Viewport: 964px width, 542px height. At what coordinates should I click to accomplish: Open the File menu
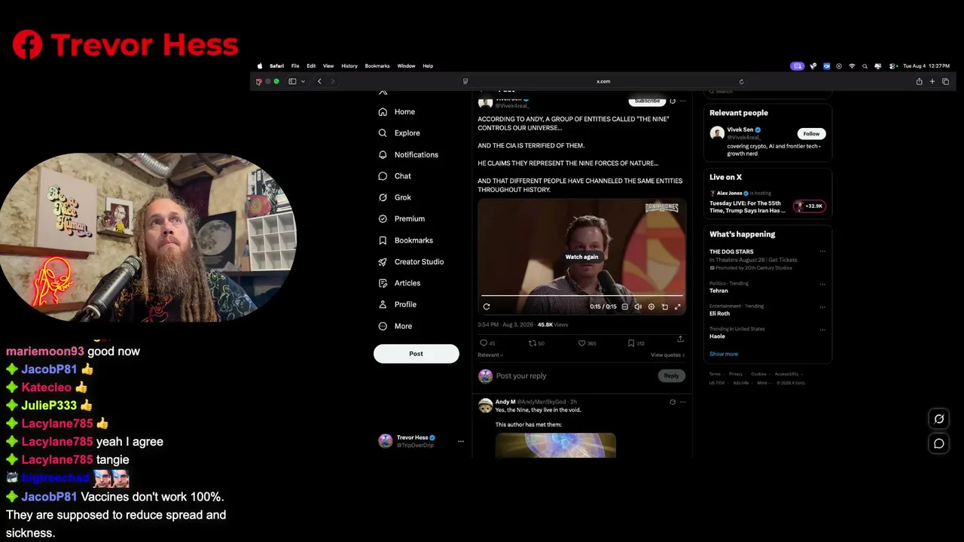click(x=295, y=66)
